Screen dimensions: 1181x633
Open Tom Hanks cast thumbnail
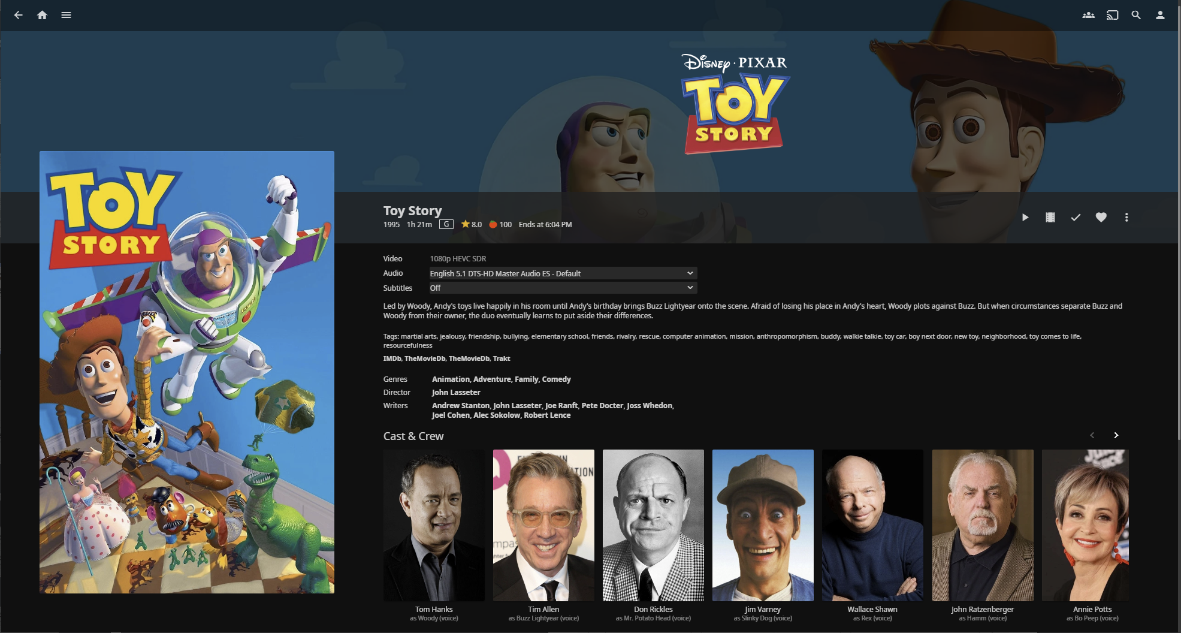point(434,525)
